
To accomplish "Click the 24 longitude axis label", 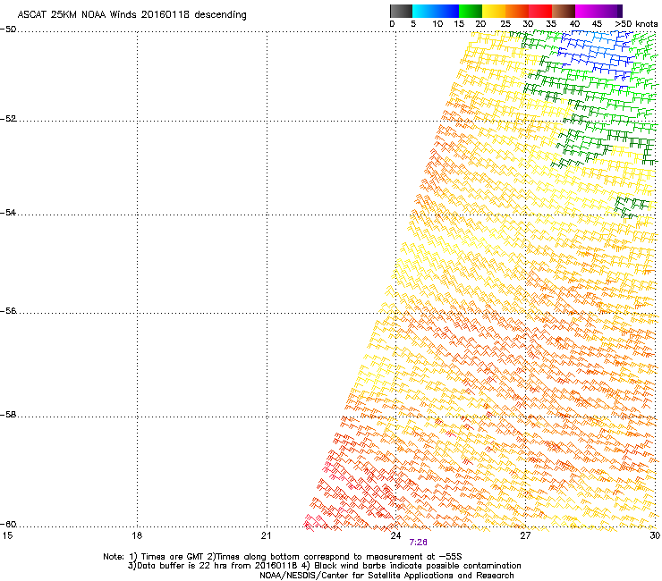I will coord(395,535).
